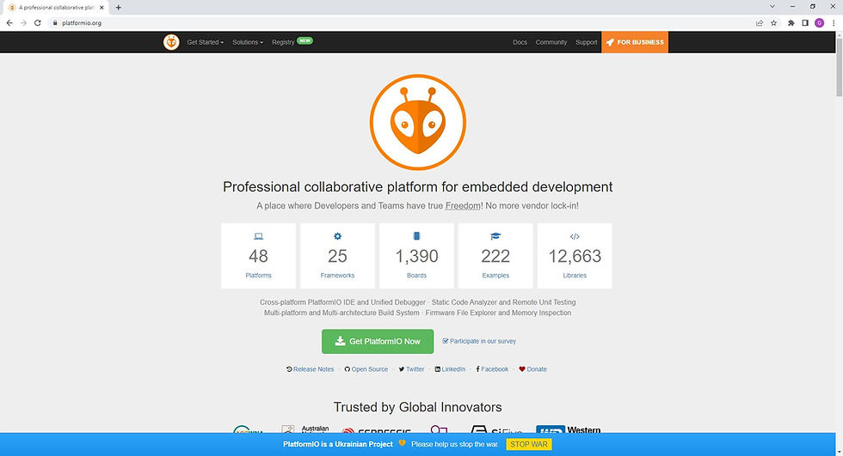Click the large PlatformIO alien logo
The image size is (843, 456).
pyautogui.click(x=418, y=122)
